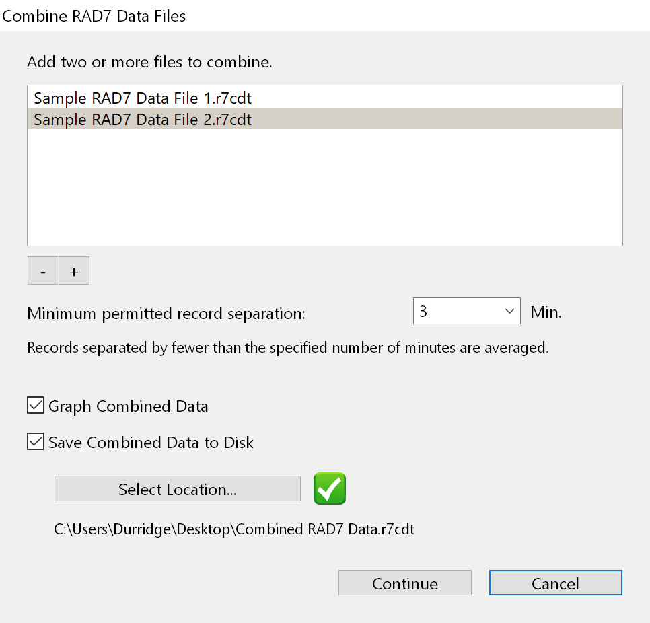The width and height of the screenshot is (650, 623).
Task: Open the Select Location... dialog
Action: pos(177,489)
